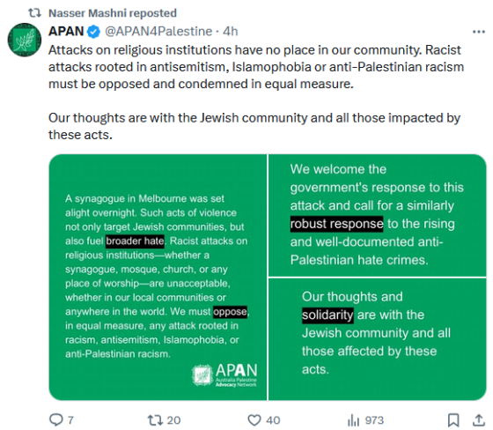
Task: Click the blue verified badge
Action: pyautogui.click(x=93, y=32)
